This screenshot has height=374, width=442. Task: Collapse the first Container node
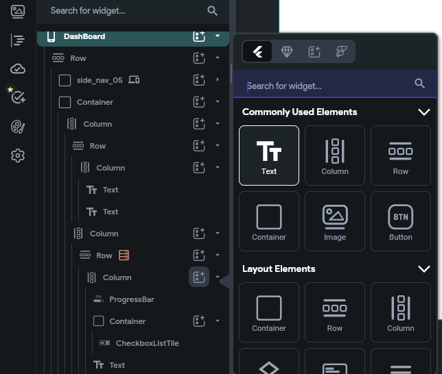pyautogui.click(x=218, y=101)
